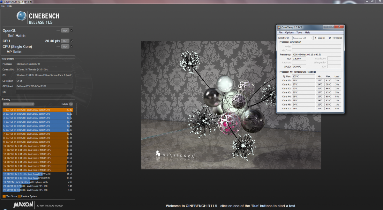Select ranking row 10 scoring 19.08

[38, 146]
